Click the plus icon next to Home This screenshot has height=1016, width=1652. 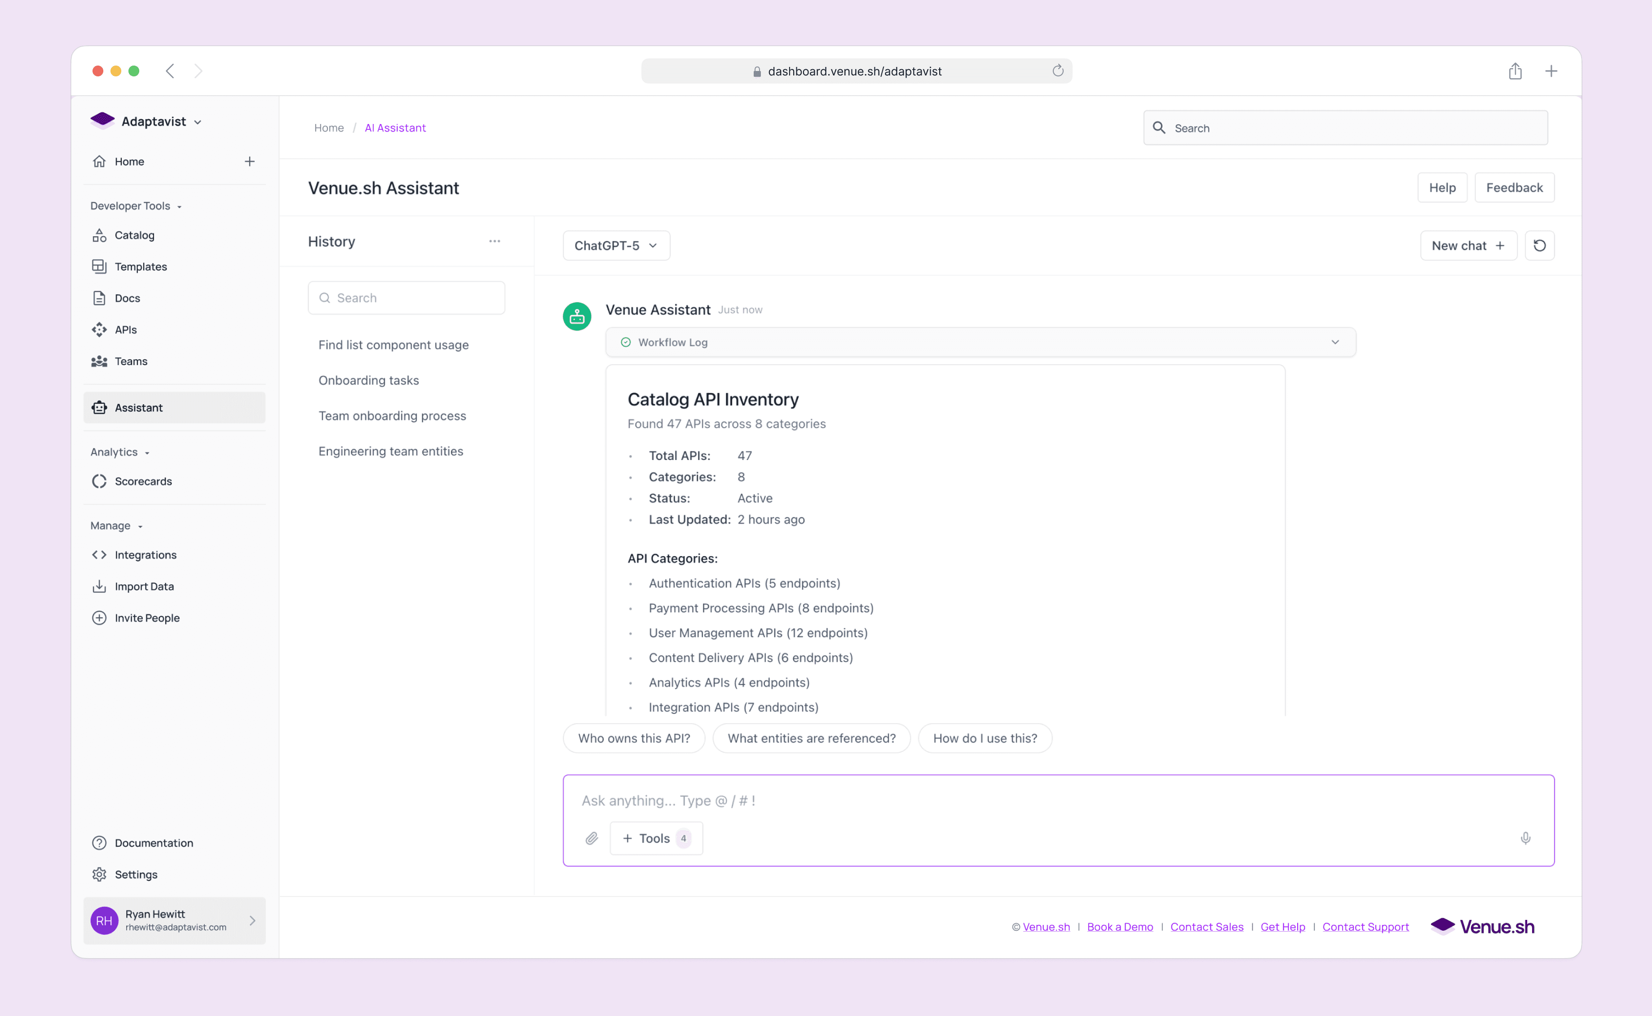(249, 161)
